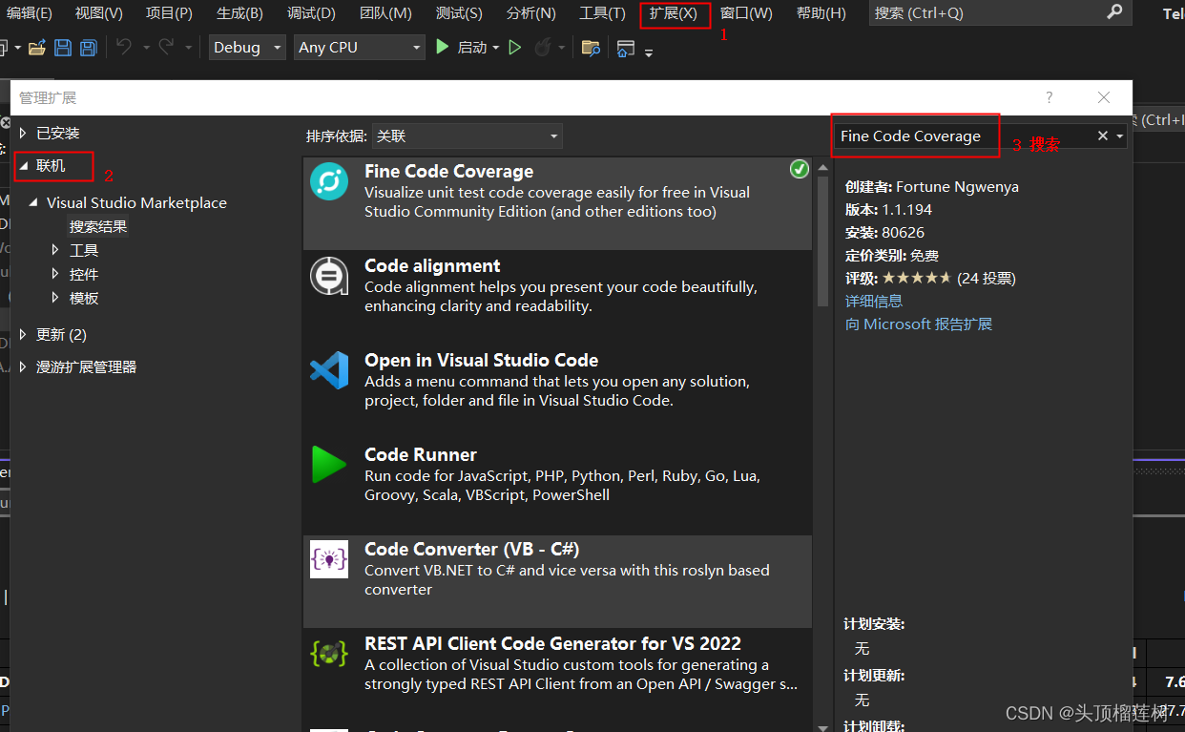Select REST API Client Code Generator for VS 2022

point(553,643)
